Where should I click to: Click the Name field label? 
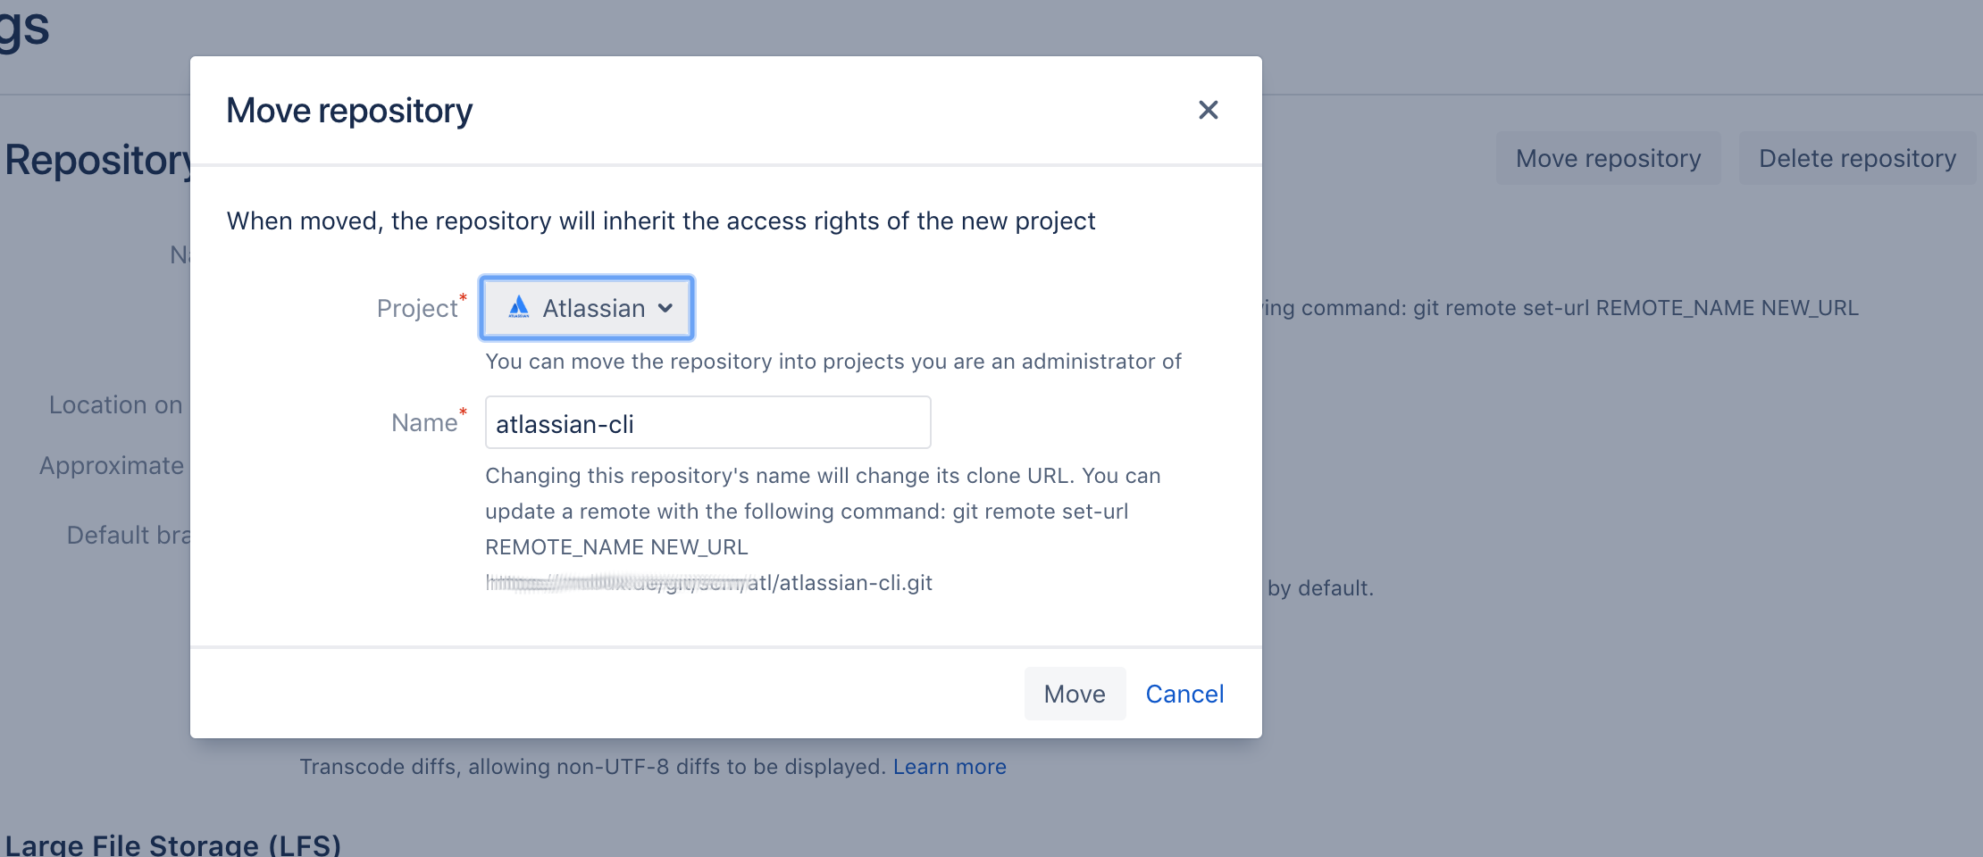click(424, 422)
